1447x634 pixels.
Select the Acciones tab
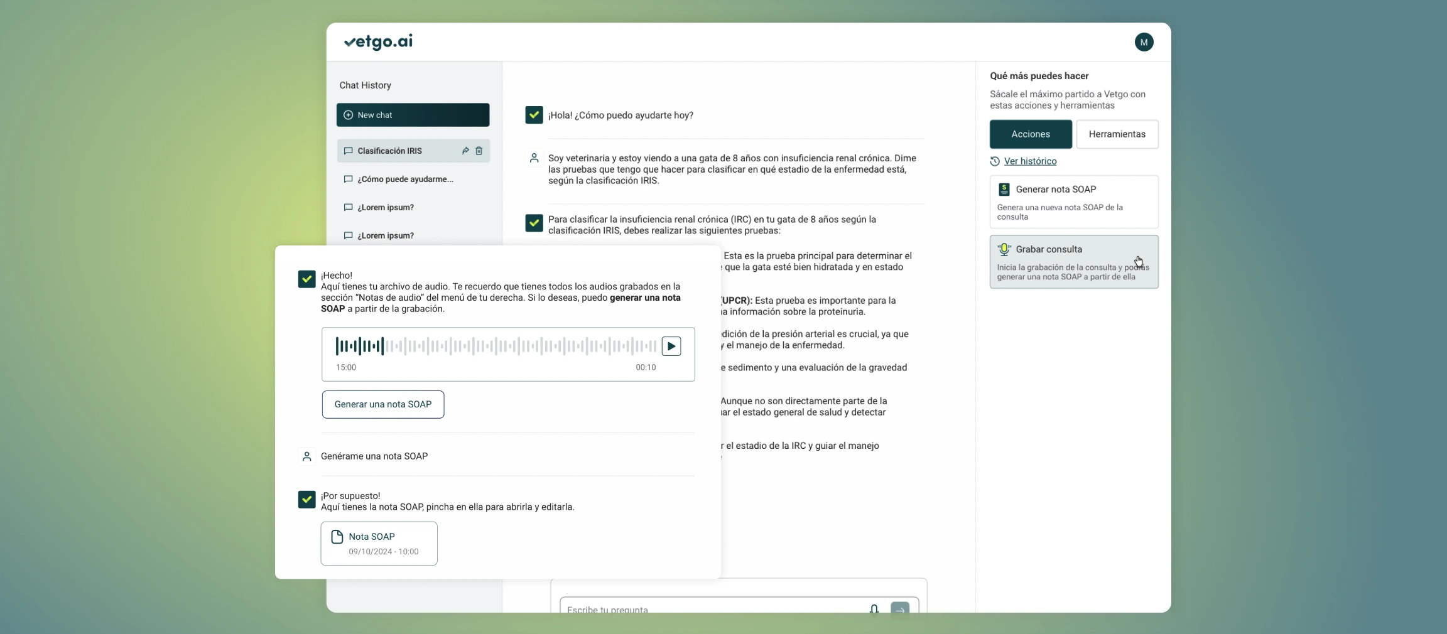click(x=1030, y=134)
